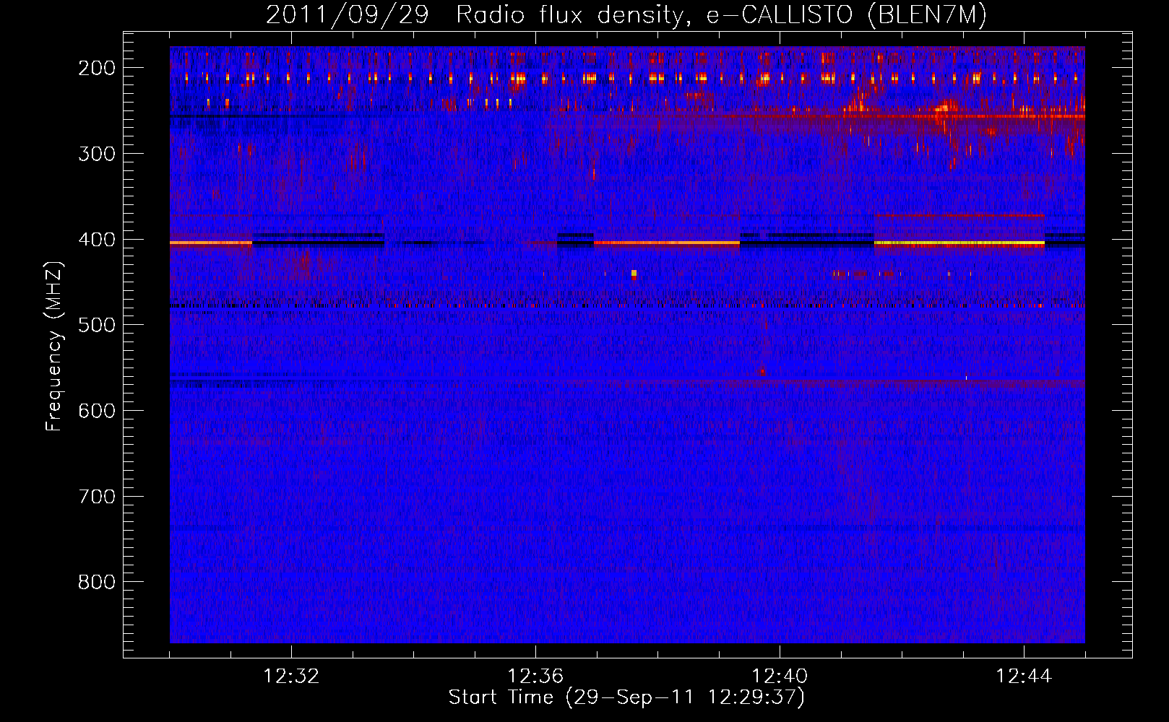Screen dimensions: 1169x722
Task: Select the 'e-CALLISTO (BLEN7M)' instrument name
Action: [846, 15]
